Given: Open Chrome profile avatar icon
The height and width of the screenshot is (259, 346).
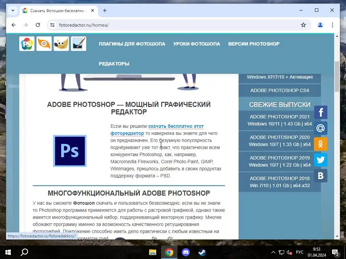Looking at the screenshot, I should pyautogui.click(x=320, y=25).
